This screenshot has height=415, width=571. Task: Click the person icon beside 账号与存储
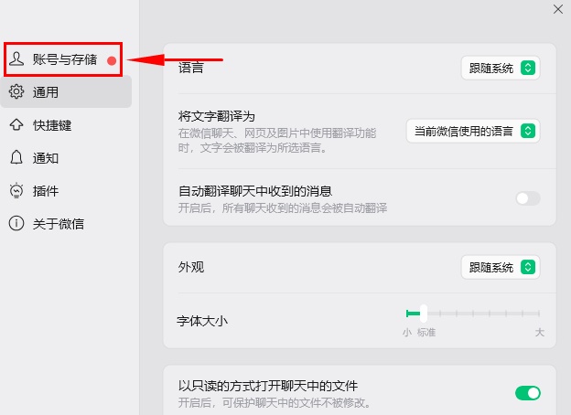[16, 59]
